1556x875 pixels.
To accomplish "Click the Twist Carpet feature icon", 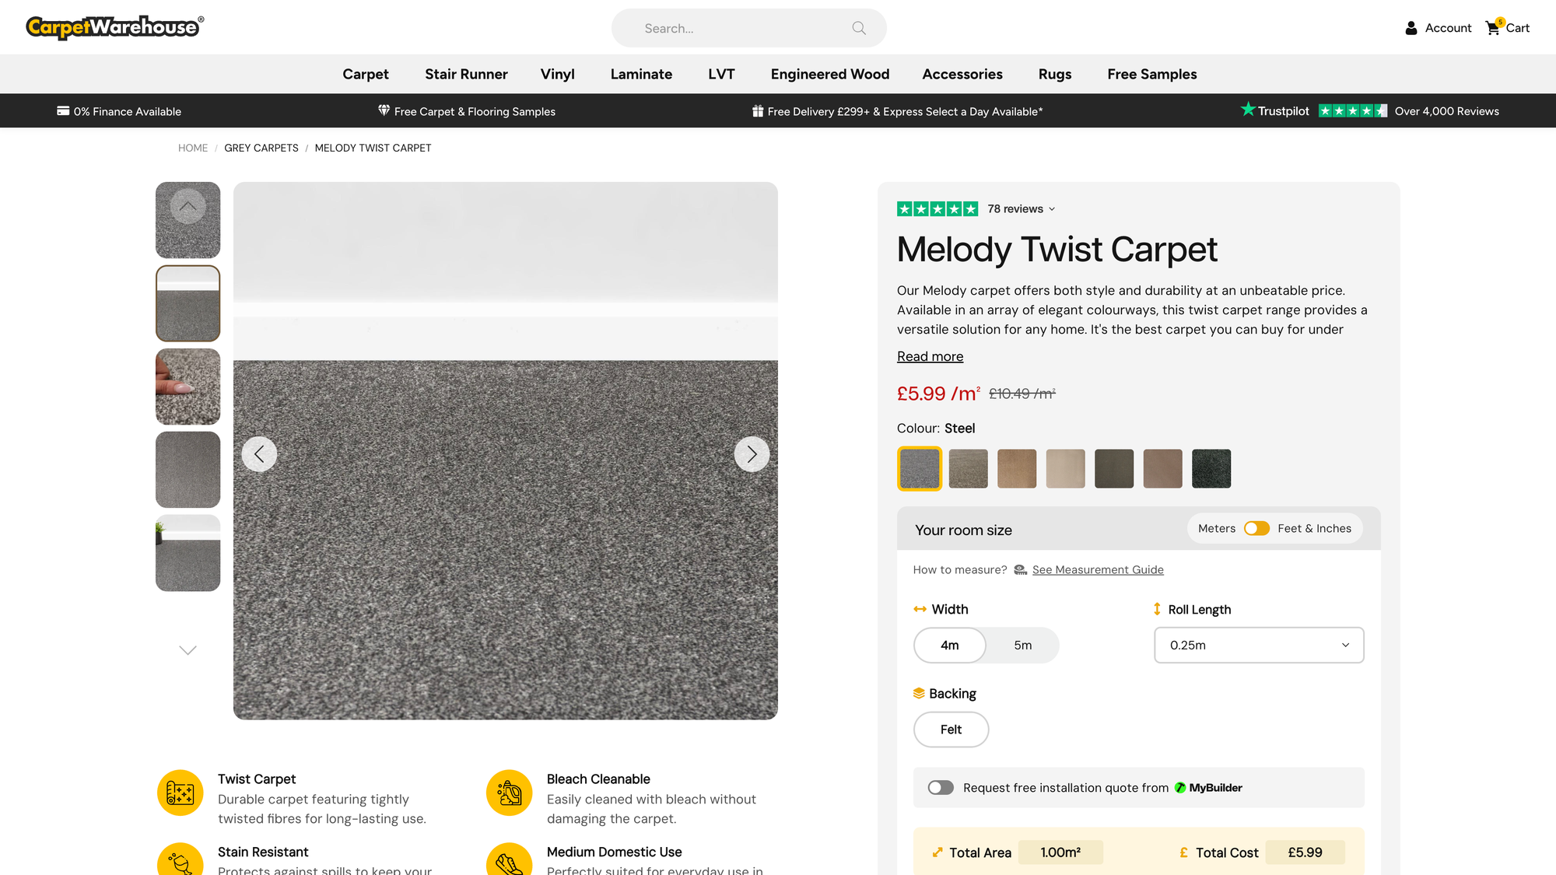I will click(x=180, y=793).
